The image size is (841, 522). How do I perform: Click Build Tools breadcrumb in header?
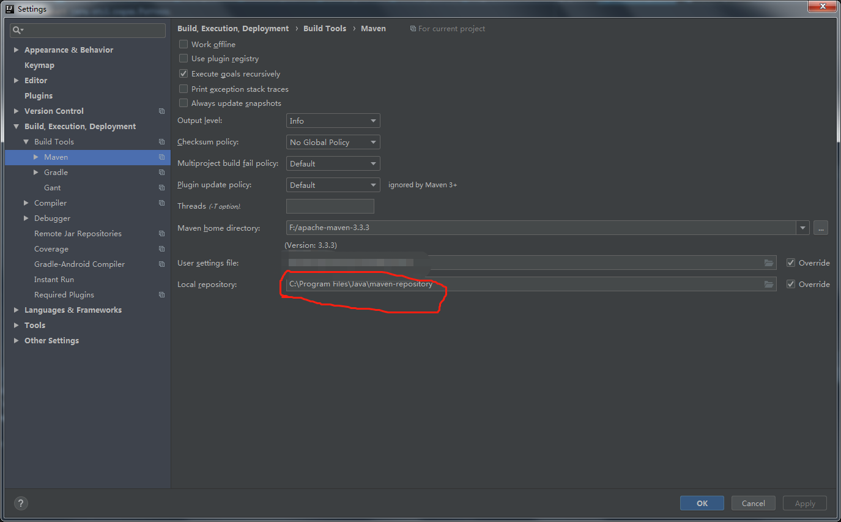click(x=325, y=29)
